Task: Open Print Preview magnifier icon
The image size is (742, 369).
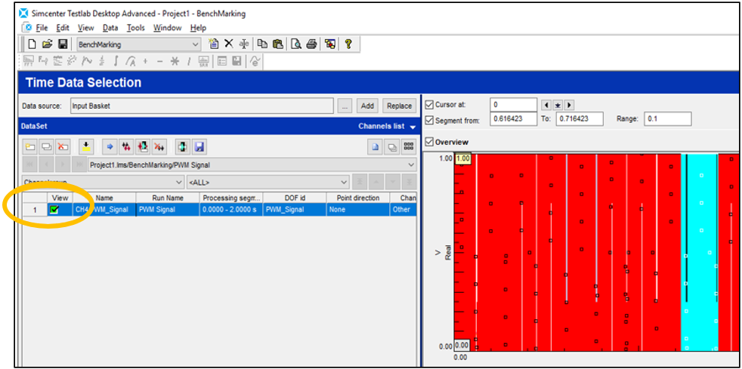Action: (x=296, y=44)
